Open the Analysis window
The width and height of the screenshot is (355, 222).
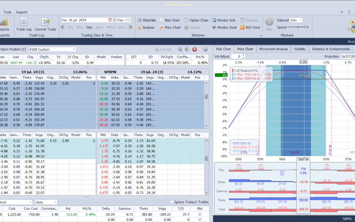click(146, 27)
